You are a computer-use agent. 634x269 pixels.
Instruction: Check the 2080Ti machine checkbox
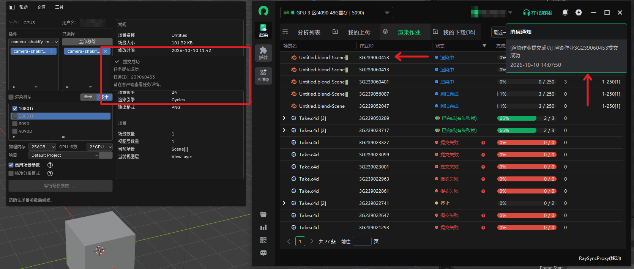click(x=15, y=116)
